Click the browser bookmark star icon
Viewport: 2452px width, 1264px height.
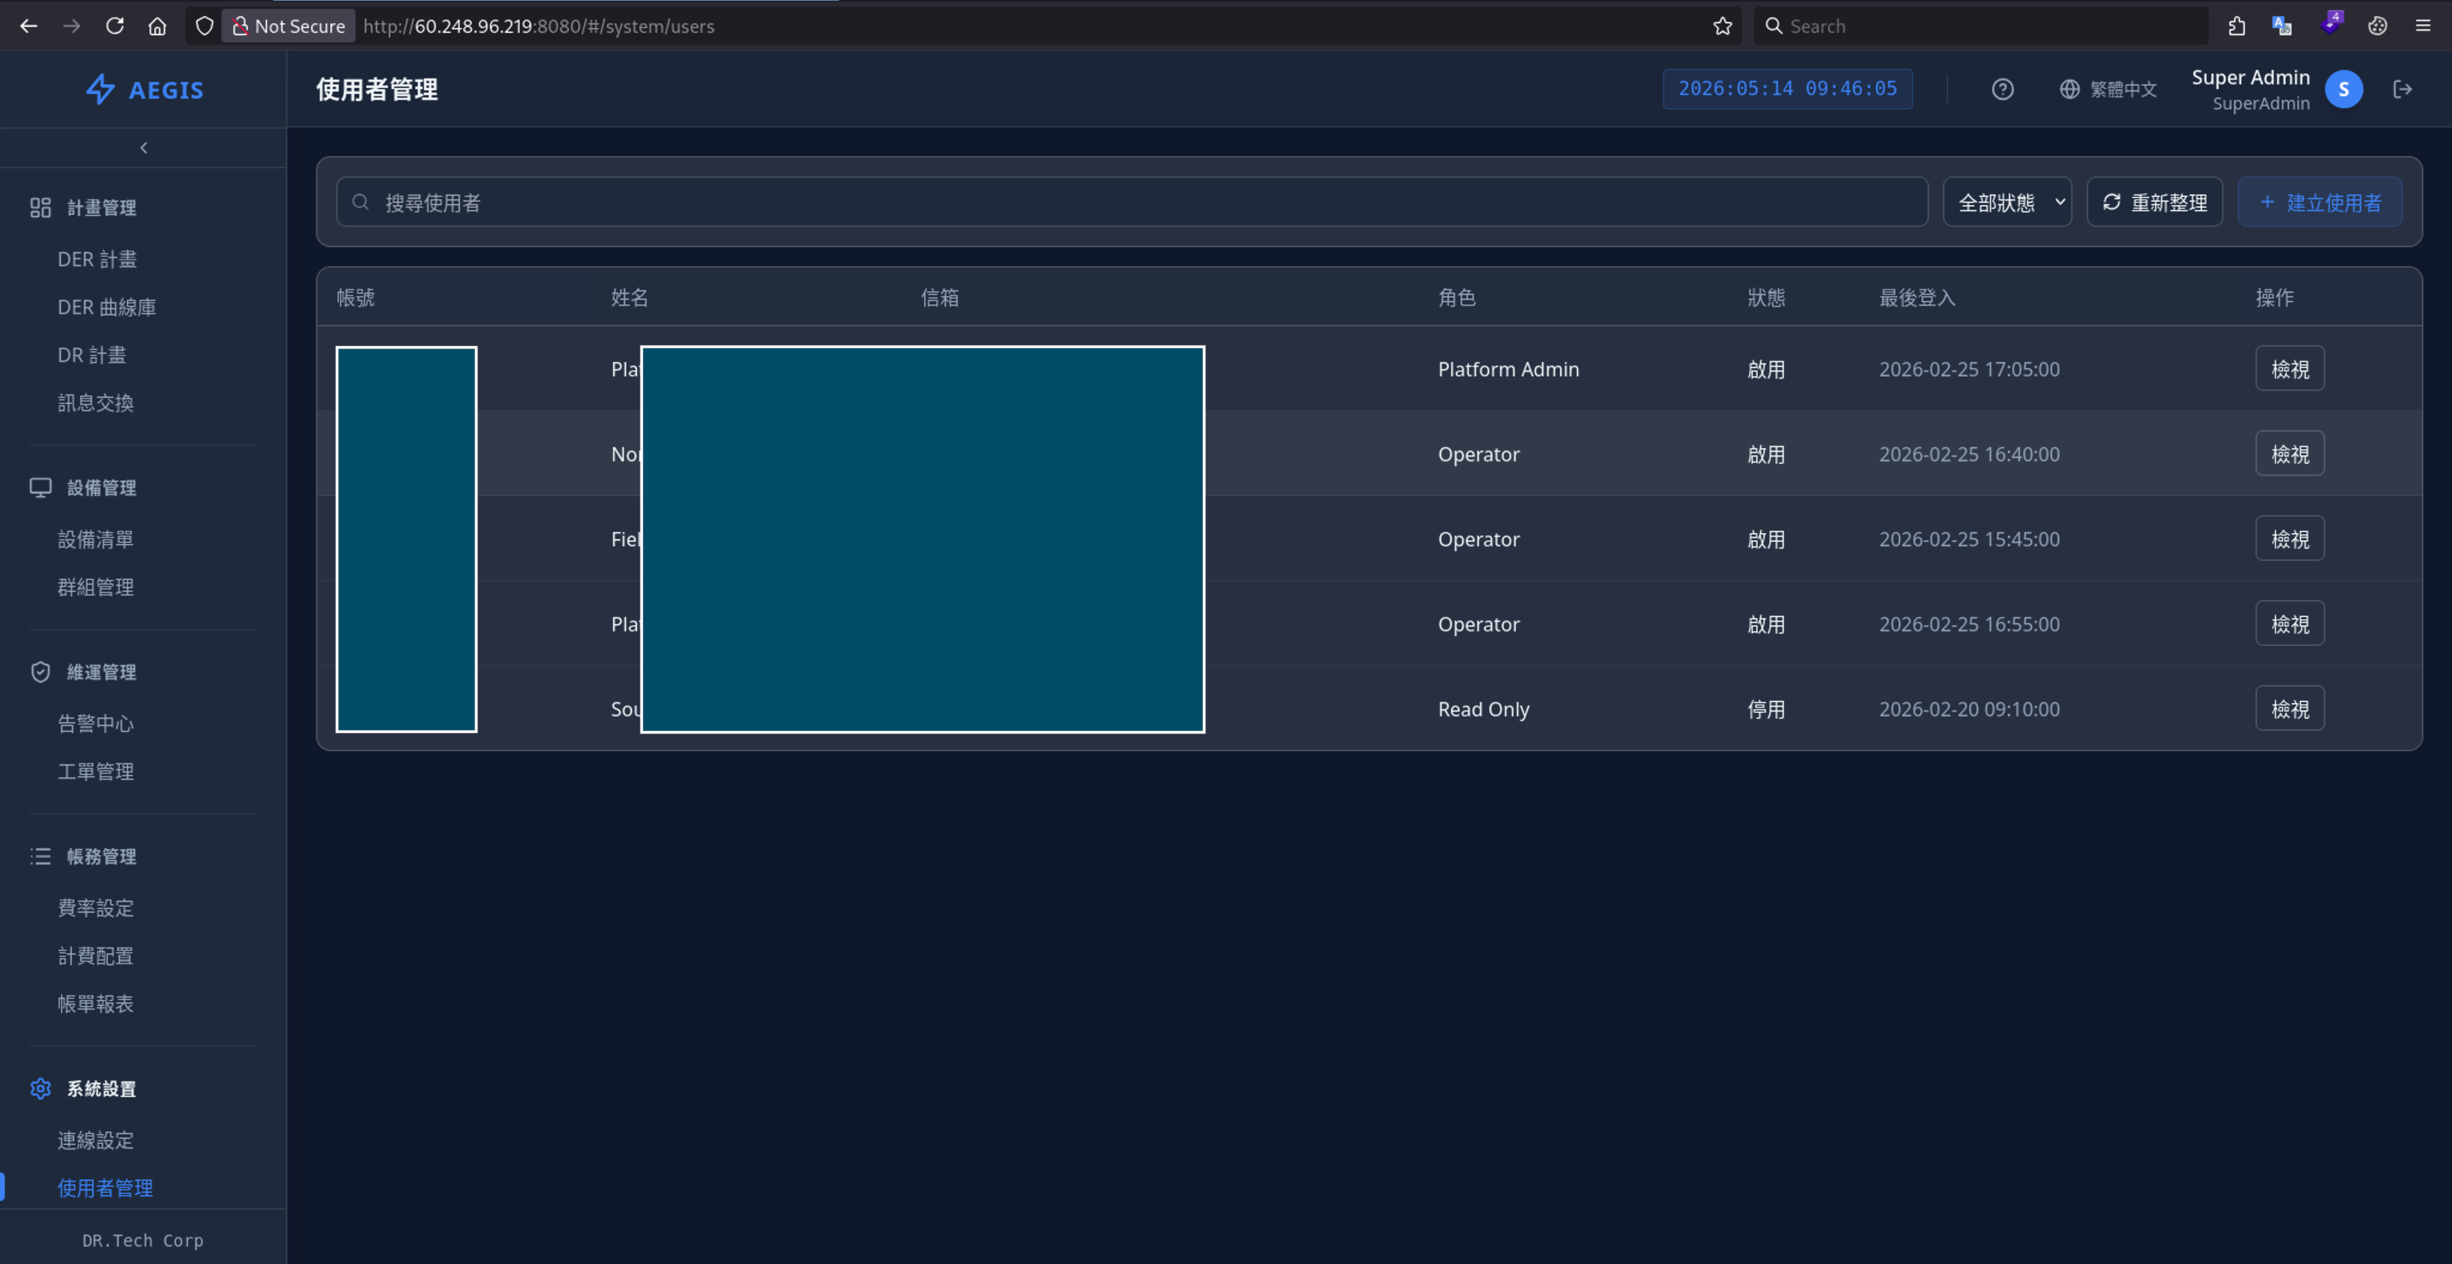[x=1722, y=27]
